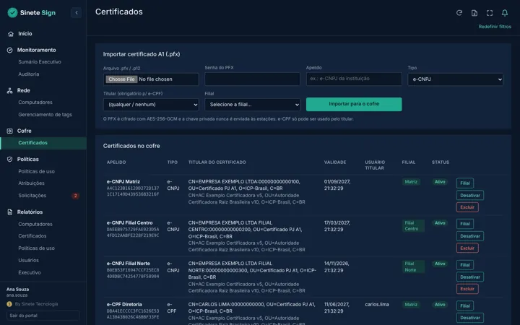Open Computadores under Rede

(35, 102)
